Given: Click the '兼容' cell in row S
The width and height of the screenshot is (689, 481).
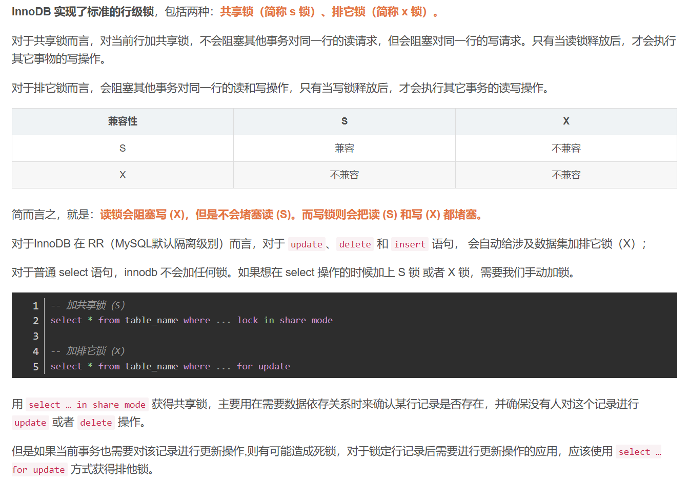Looking at the screenshot, I should pyautogui.click(x=344, y=148).
